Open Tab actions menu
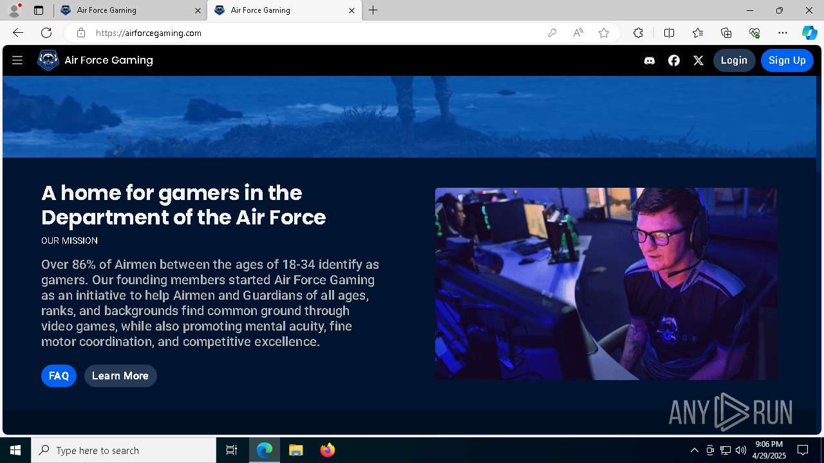Viewport: 824px width, 463px height. click(x=39, y=10)
